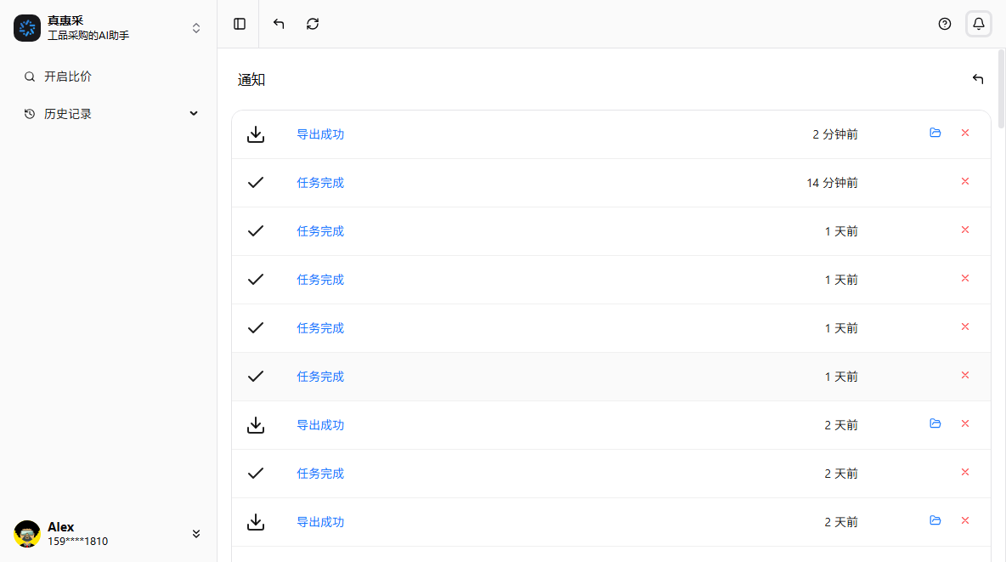Open the 导出成功 notification link
The image size is (1006, 562).
point(320,133)
